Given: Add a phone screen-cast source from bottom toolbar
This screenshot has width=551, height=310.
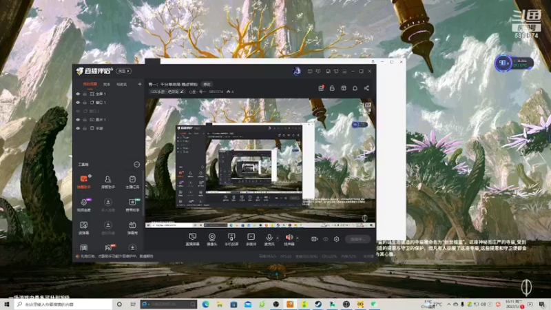Looking at the screenshot, I should [231, 239].
